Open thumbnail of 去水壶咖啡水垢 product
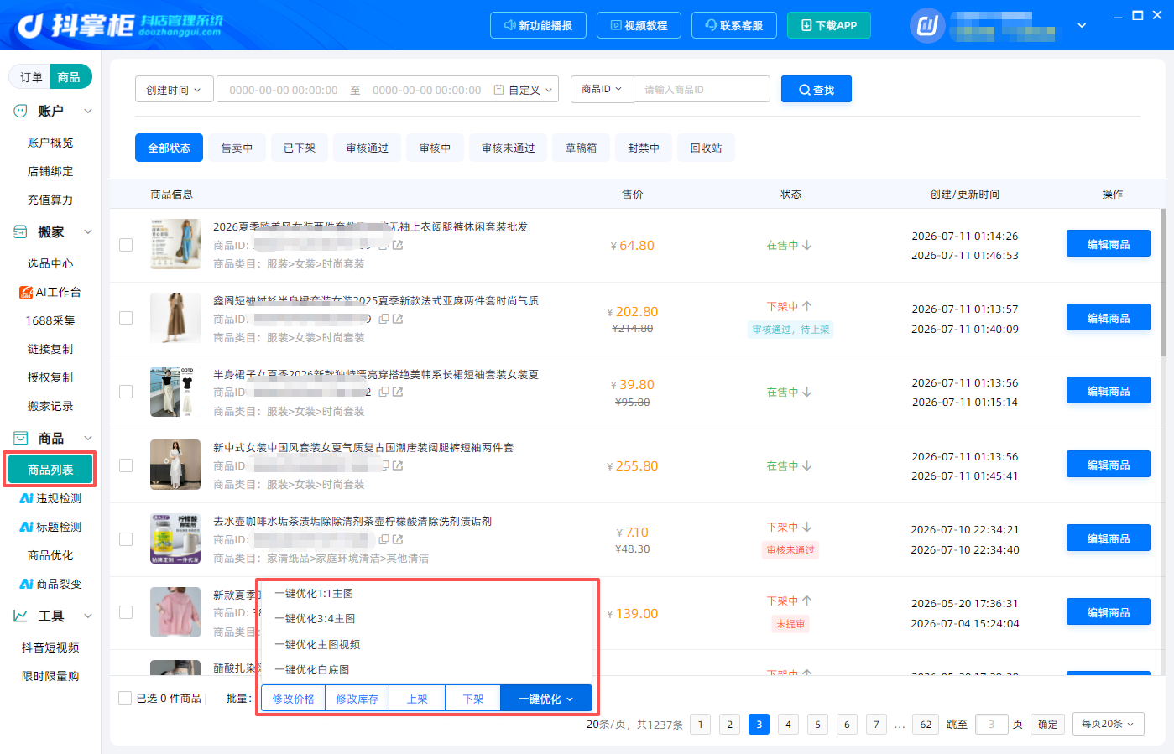Image resolution: width=1174 pixels, height=754 pixels. pyautogui.click(x=175, y=538)
